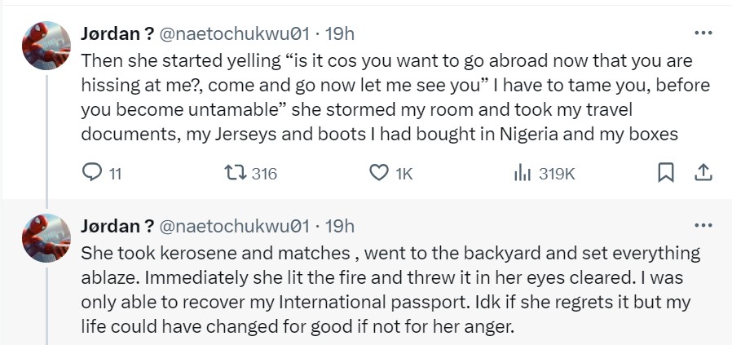Click @naetochukwu01 handle on the kerosene tweet
This screenshot has height=345, width=732.
[x=234, y=226]
